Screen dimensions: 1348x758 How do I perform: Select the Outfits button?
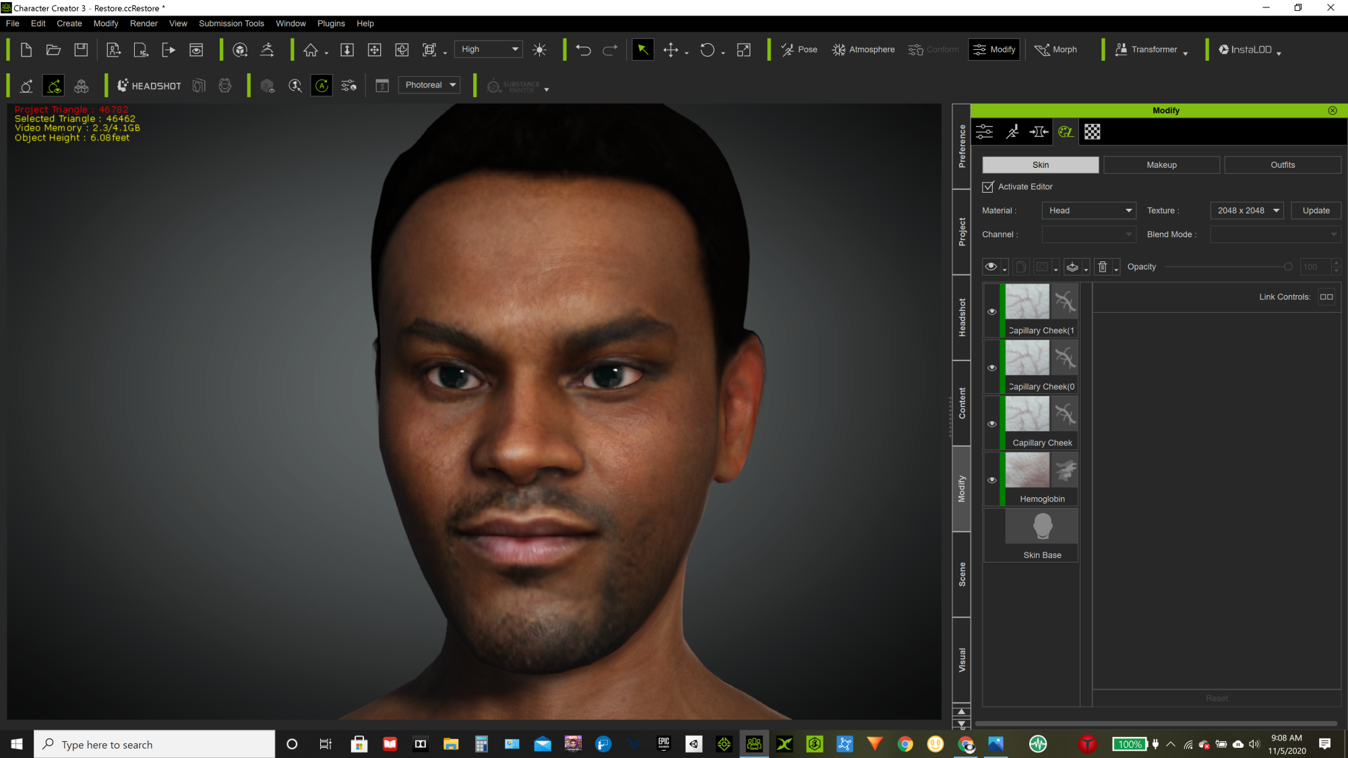pyautogui.click(x=1283, y=165)
